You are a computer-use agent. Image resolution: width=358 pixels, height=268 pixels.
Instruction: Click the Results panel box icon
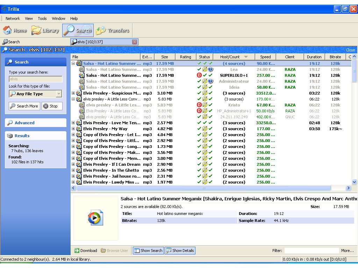pos(10,136)
